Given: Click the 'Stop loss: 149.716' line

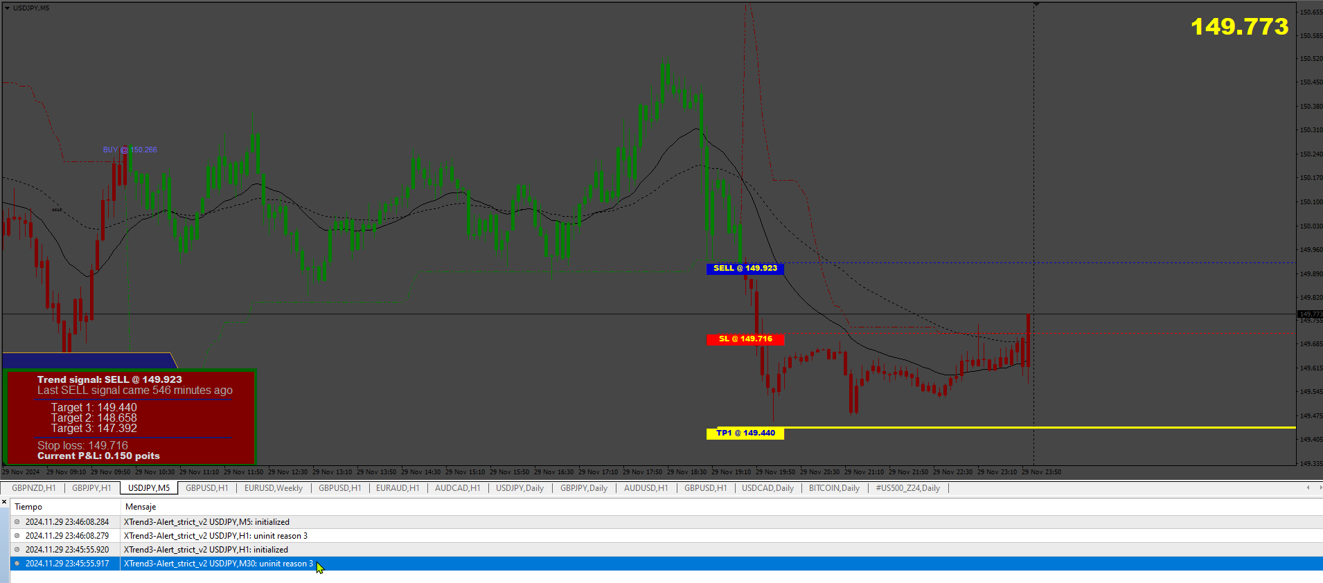Looking at the screenshot, I should [x=82, y=446].
